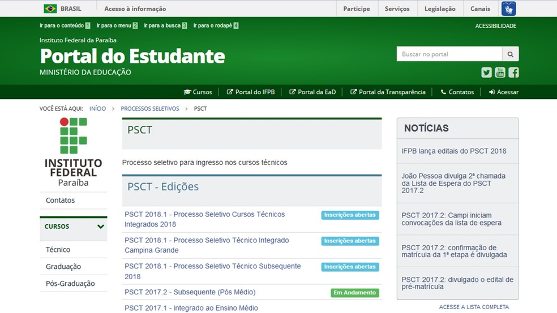Viewport: 557px width, 313px height.
Task: Go to INÍCIO breadcrumb
Action: click(98, 108)
